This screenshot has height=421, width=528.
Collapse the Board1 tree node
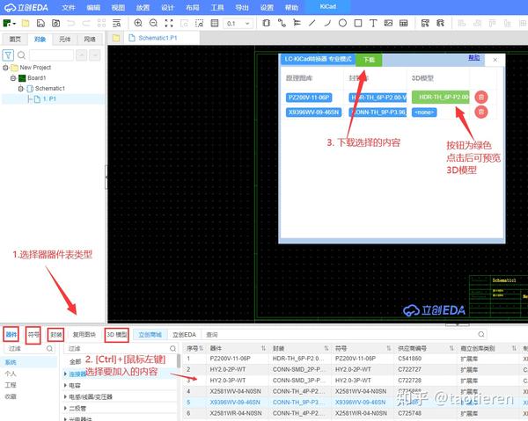13,78
